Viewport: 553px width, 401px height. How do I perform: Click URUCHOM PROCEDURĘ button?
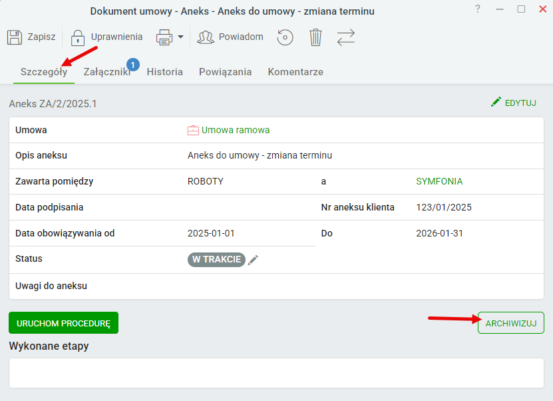[x=63, y=323]
